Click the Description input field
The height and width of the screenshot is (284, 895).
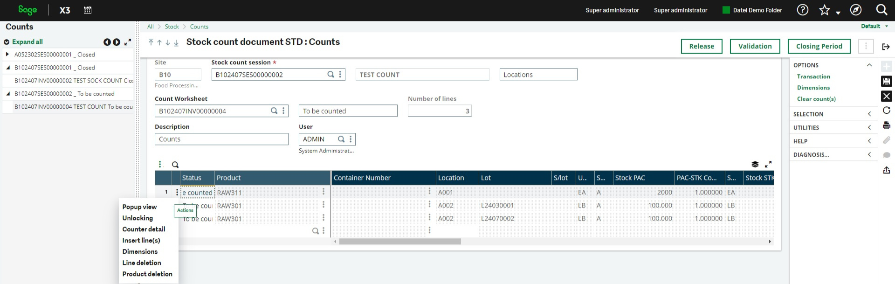click(x=221, y=139)
